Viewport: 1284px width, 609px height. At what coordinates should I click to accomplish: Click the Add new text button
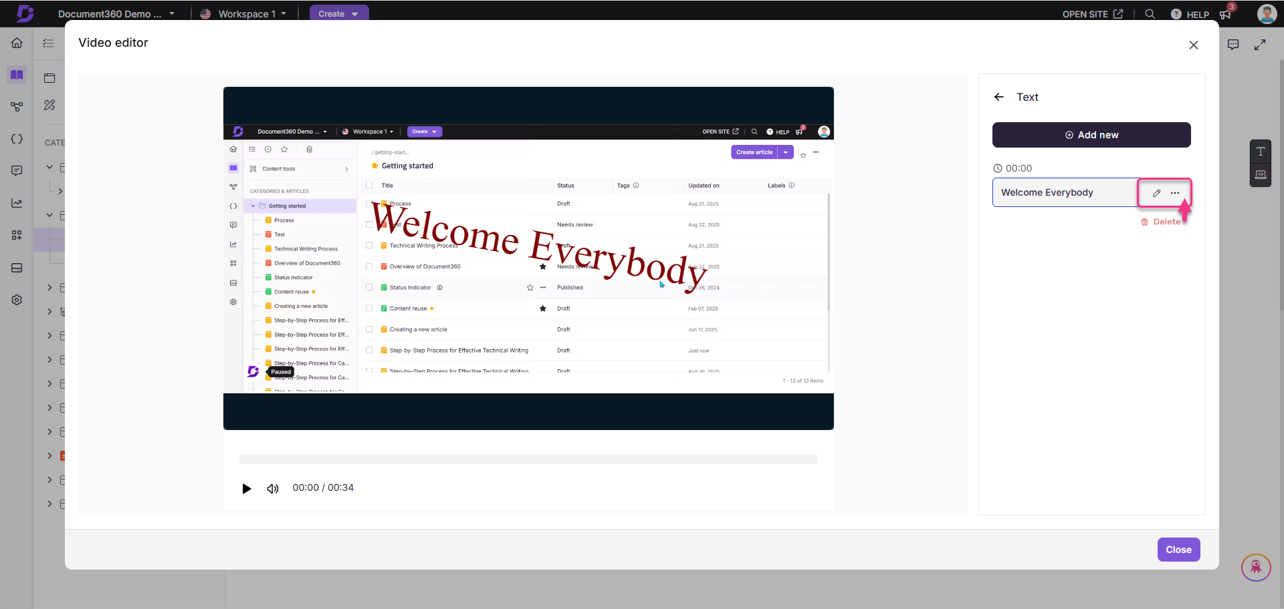point(1091,135)
